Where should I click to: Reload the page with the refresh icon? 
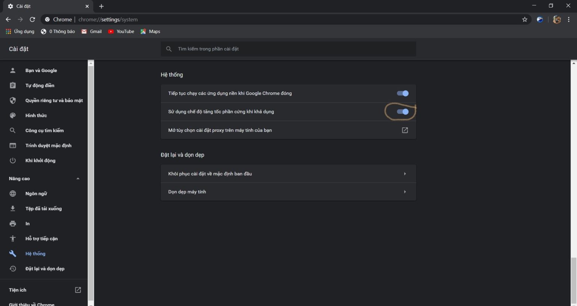(x=32, y=20)
